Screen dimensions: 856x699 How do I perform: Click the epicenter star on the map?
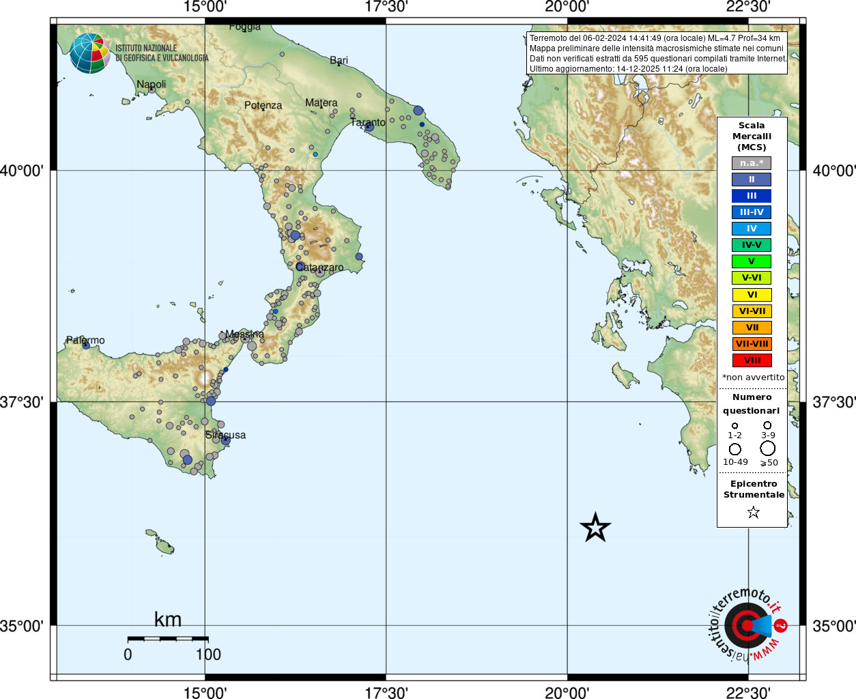tap(595, 528)
